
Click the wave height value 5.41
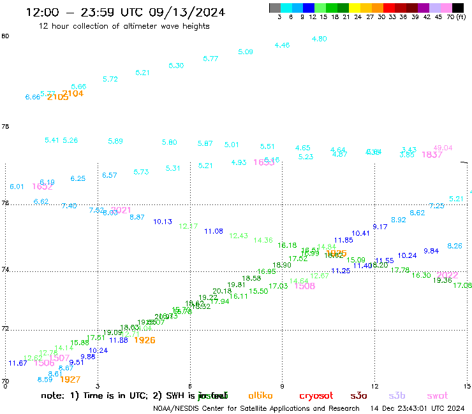tap(52, 140)
